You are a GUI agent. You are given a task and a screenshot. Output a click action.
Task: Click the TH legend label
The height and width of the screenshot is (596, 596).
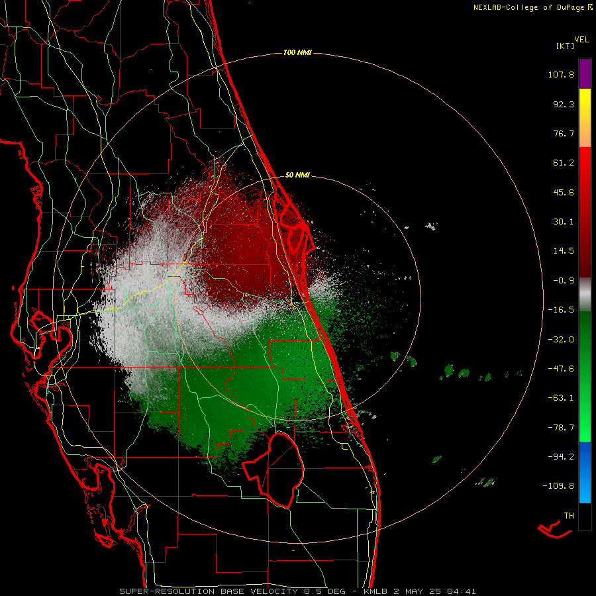(x=569, y=516)
